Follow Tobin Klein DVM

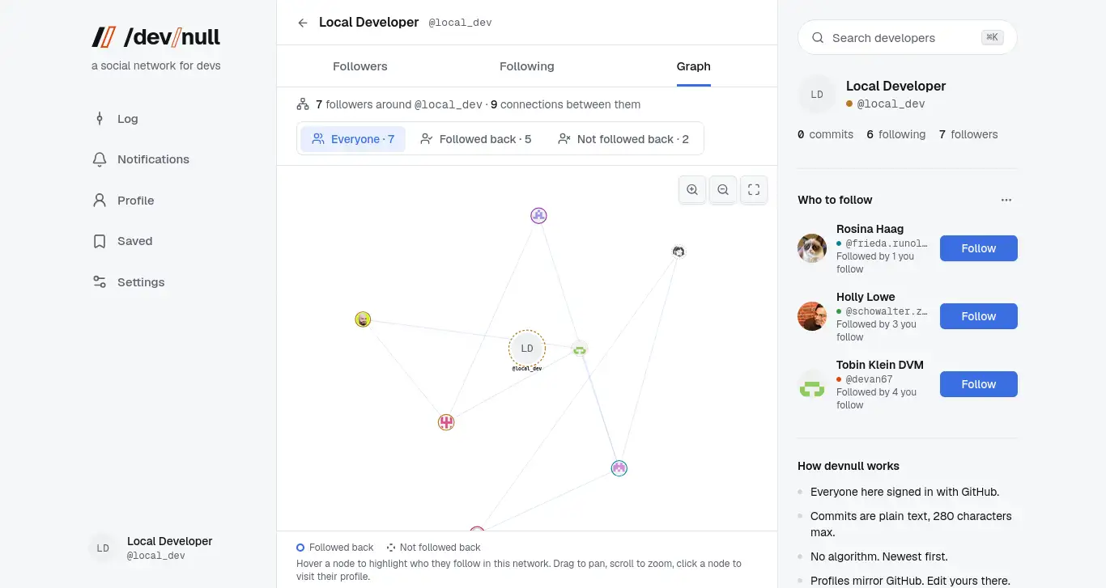tap(978, 384)
